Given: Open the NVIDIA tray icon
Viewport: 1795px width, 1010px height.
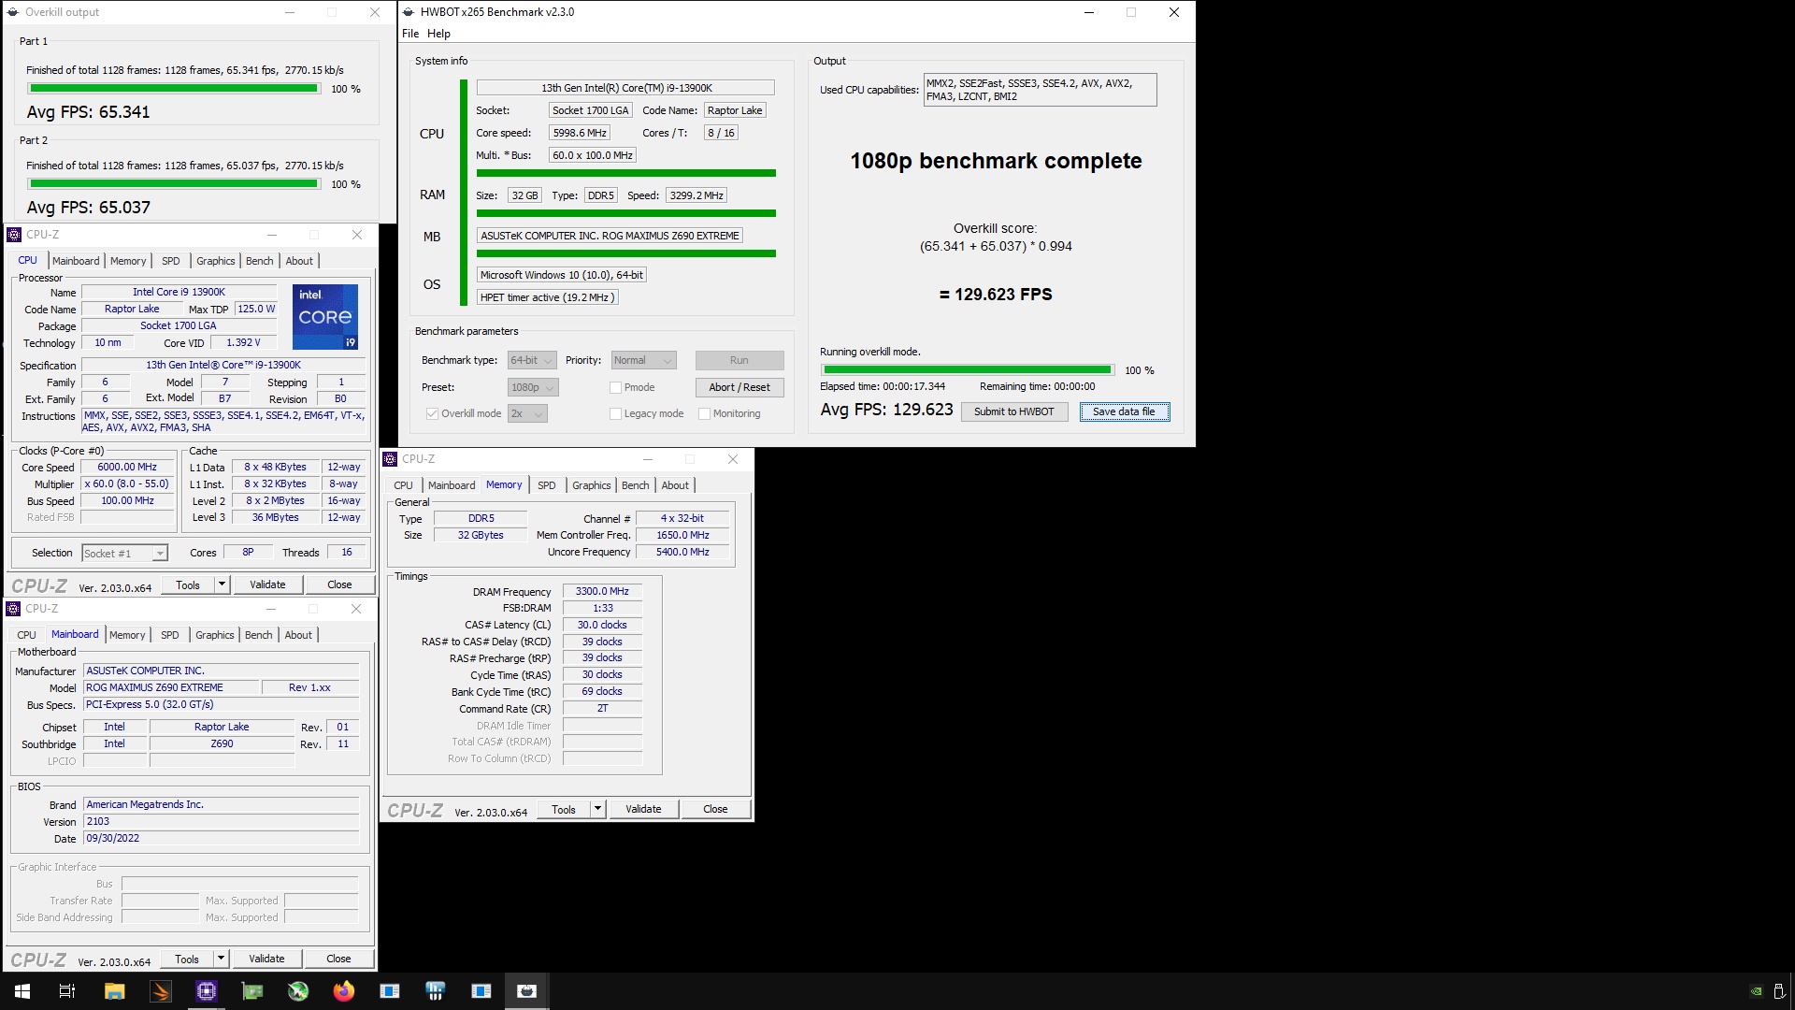Looking at the screenshot, I should click(x=1756, y=991).
